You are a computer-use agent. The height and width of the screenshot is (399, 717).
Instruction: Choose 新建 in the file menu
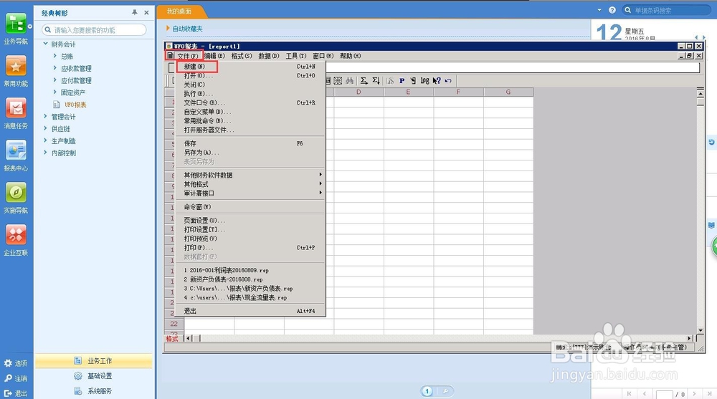[x=250, y=67]
